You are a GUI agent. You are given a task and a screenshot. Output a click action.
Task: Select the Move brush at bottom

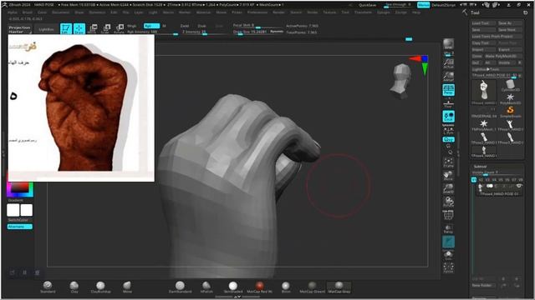point(127,287)
